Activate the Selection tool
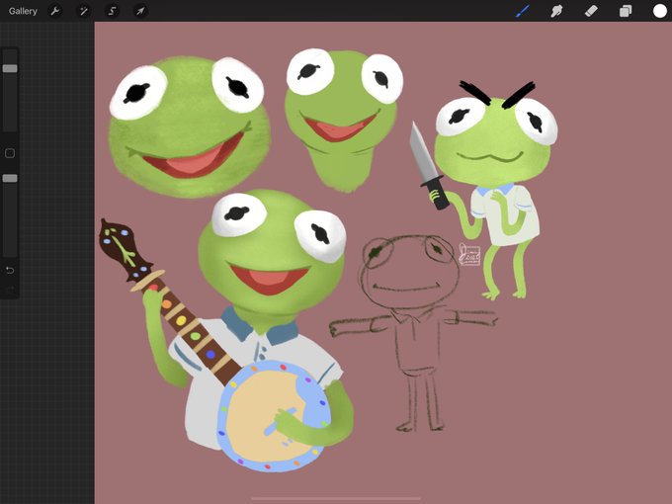 point(113,11)
